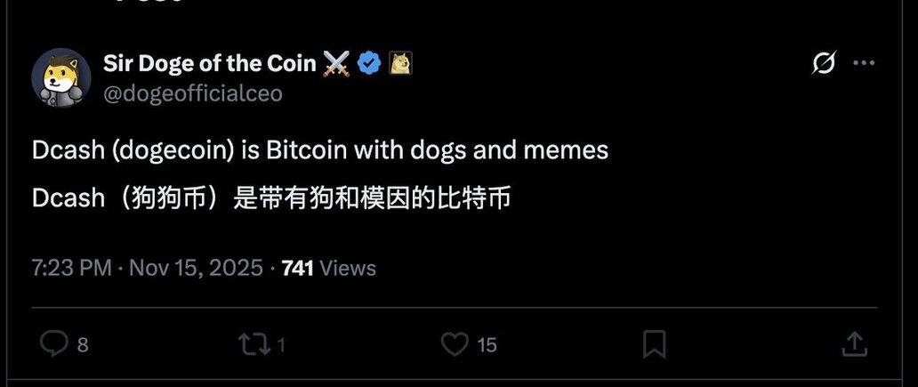Click the doge affiliate badge icon

[x=401, y=63]
